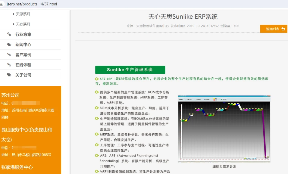Click the green Sunlike 生产管理系统 banner

click(130, 70)
